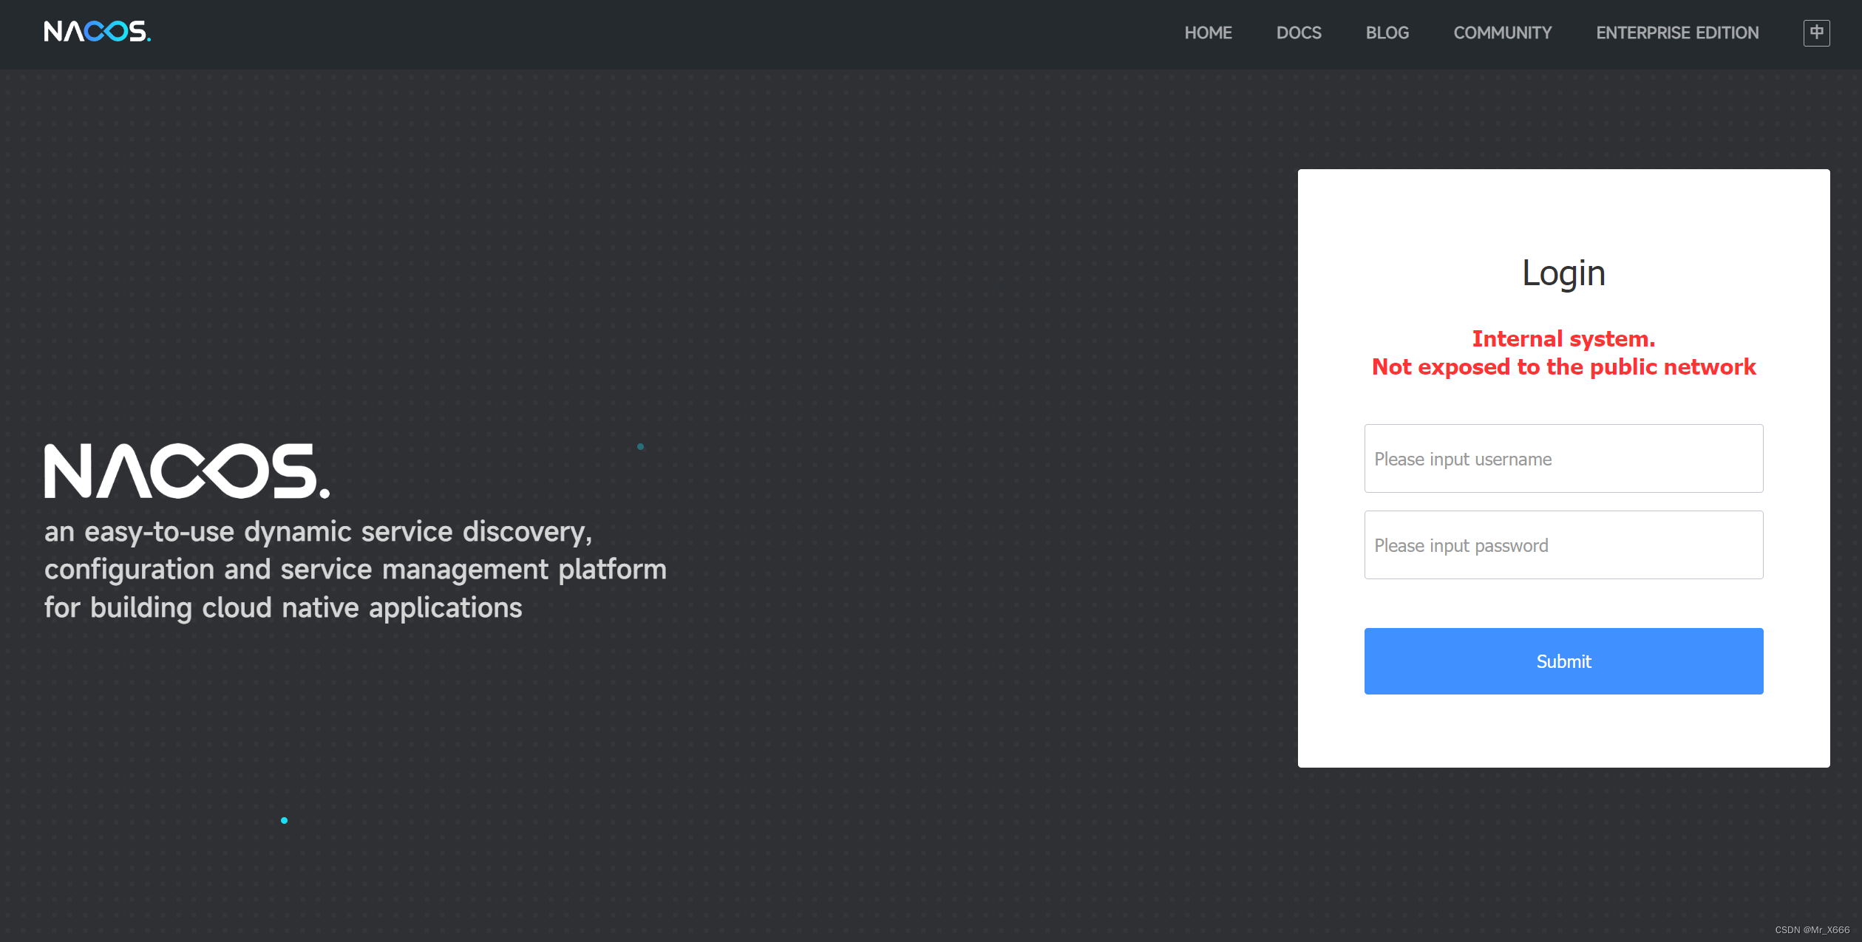Focus the username input field

(x=1563, y=458)
